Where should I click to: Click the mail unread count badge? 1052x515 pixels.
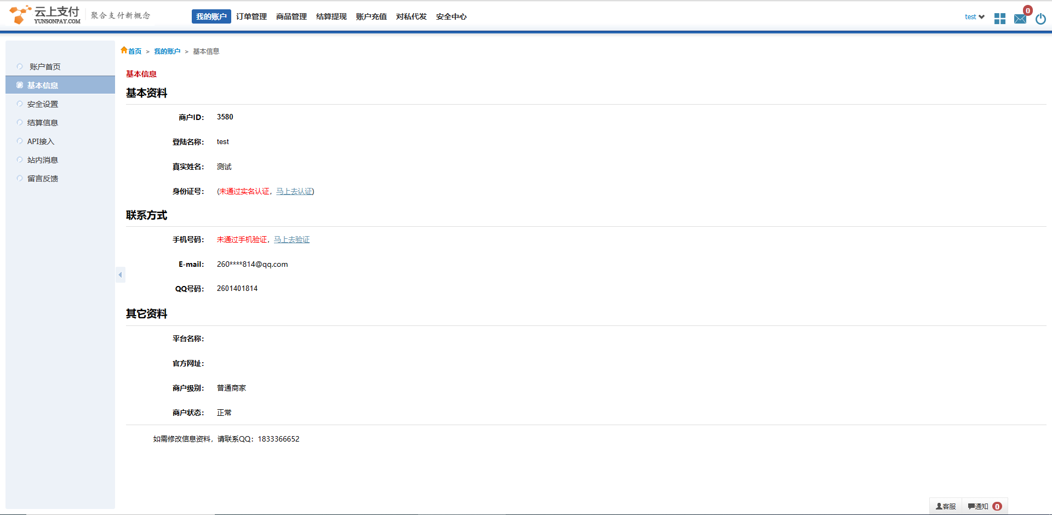1028,10
